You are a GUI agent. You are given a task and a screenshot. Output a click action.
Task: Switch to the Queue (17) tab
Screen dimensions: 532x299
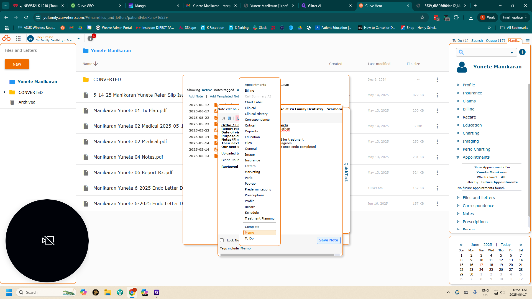tap(495, 41)
